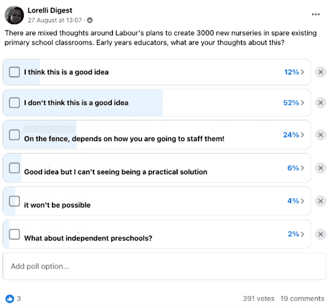
Task: Open the 27 August post timestamp
Action: pos(55,20)
